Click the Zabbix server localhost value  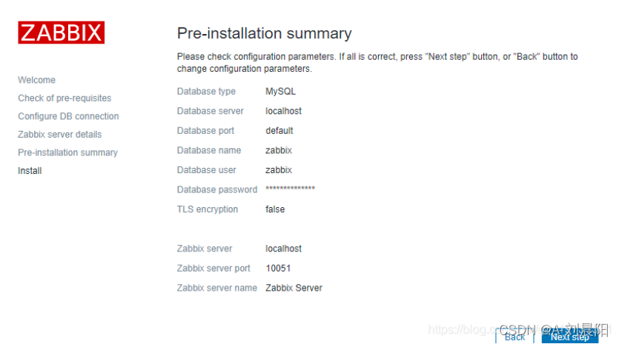(283, 249)
